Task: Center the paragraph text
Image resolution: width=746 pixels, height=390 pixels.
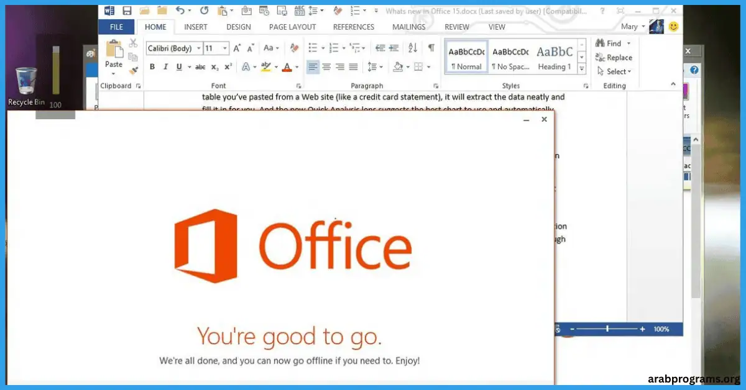Action: (x=326, y=67)
